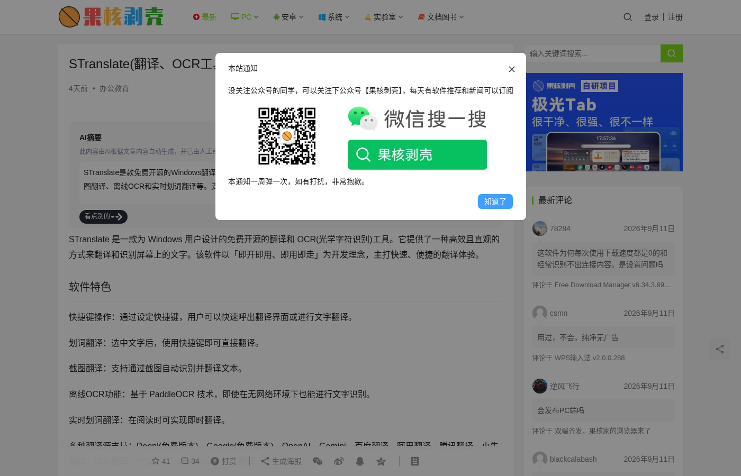Click the header search magnifier icon

tap(628, 17)
